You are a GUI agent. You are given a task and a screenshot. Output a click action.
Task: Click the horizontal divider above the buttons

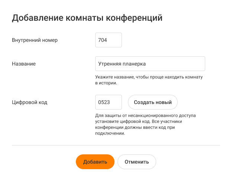coord(116,145)
